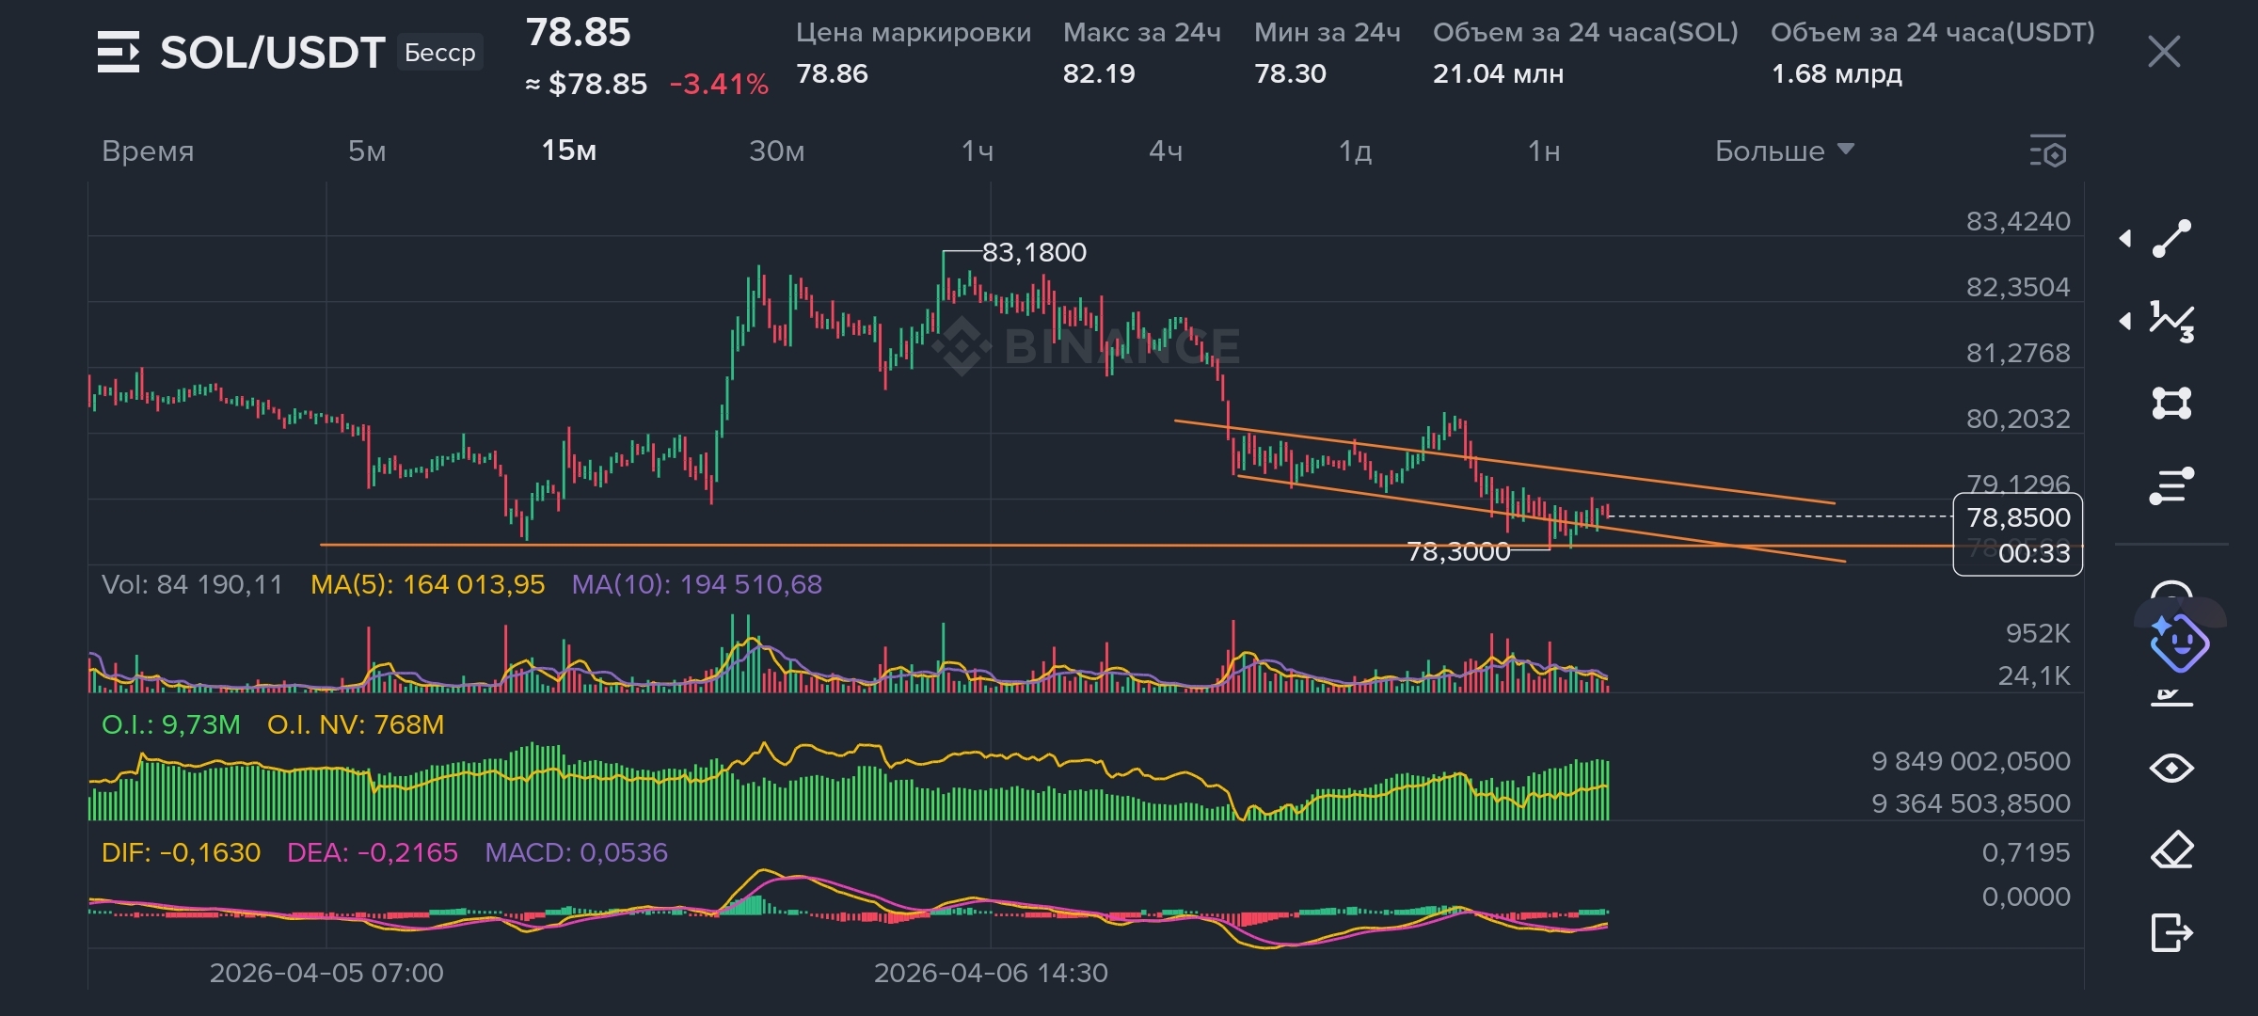Switch to the 5м timeframe tab
Image resolution: width=2258 pixels, height=1016 pixels.
(367, 151)
